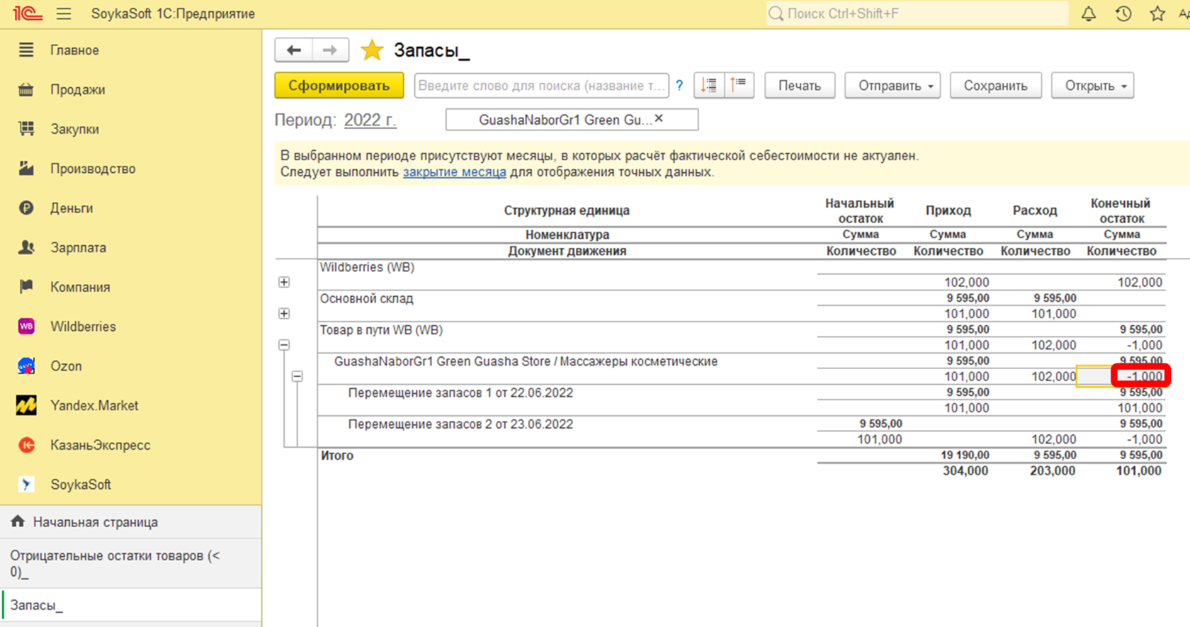Click the notifications bell icon
The image size is (1190, 627).
point(1089,13)
